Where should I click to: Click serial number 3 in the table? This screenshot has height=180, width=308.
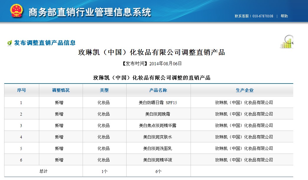[21, 126]
